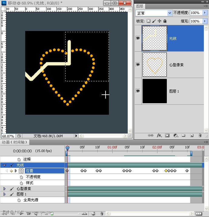Select the yellow highlighted keyframe on timeline
Screen dimensions: 209x217
(166, 171)
